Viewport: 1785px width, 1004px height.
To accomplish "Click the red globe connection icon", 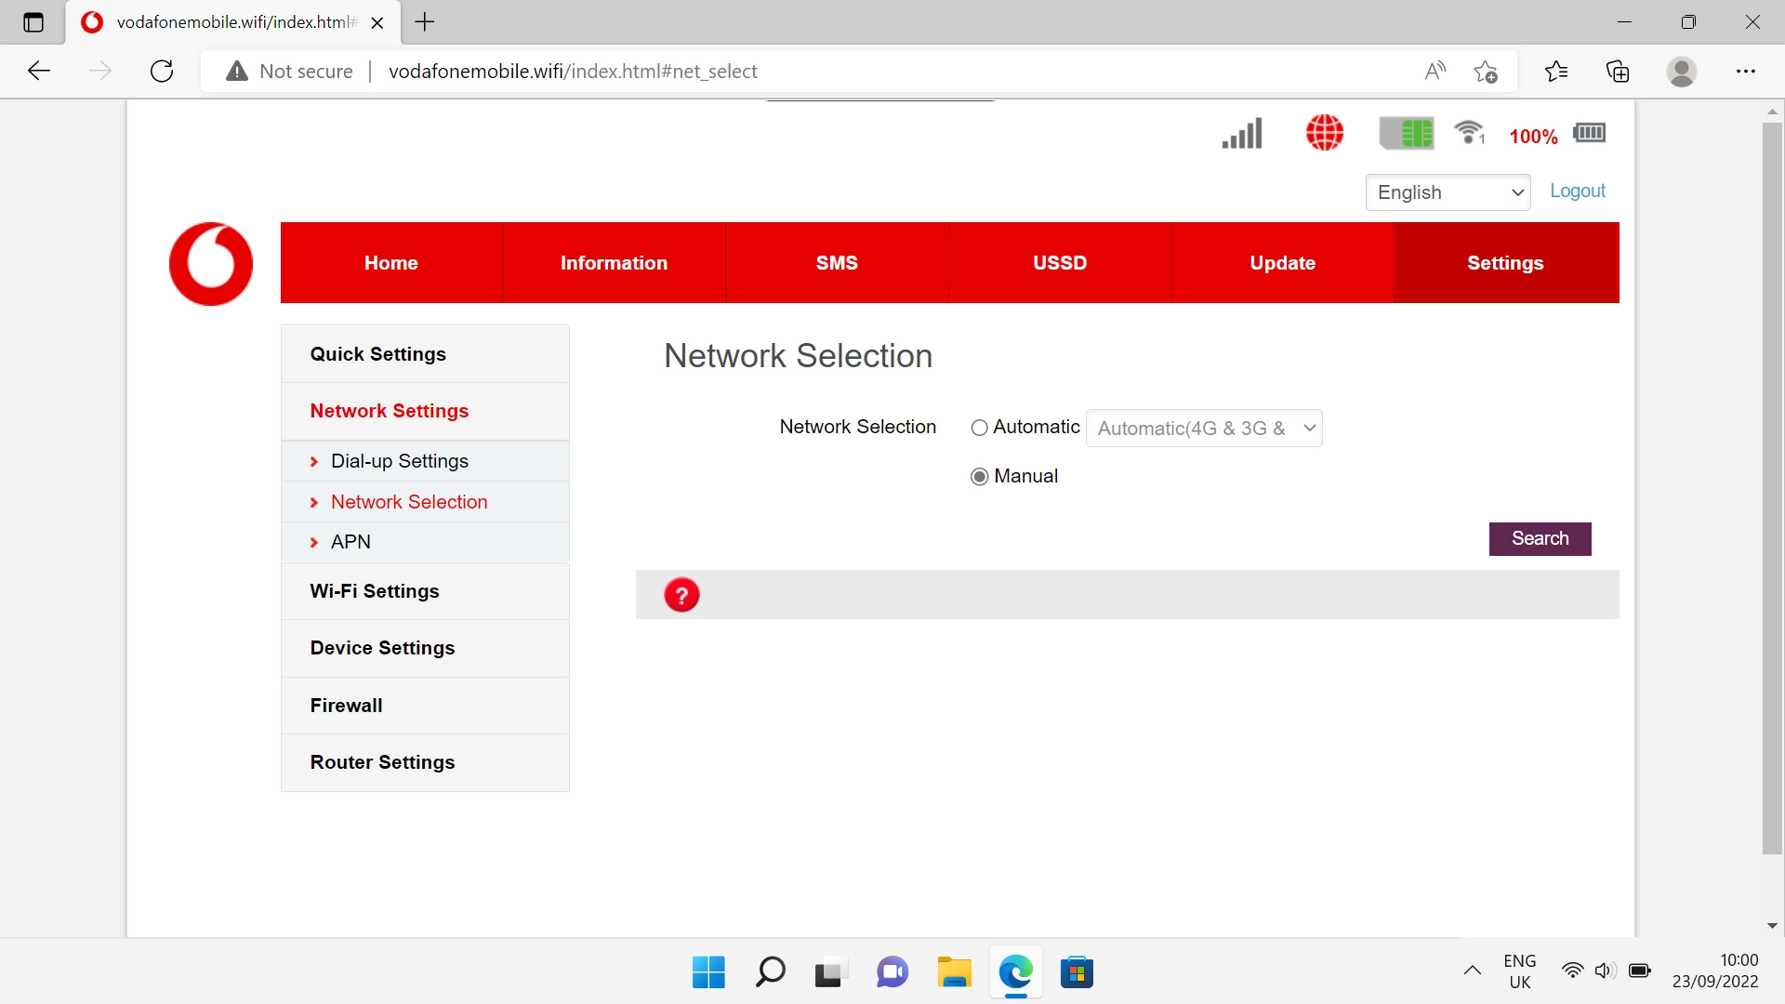I will point(1325,133).
